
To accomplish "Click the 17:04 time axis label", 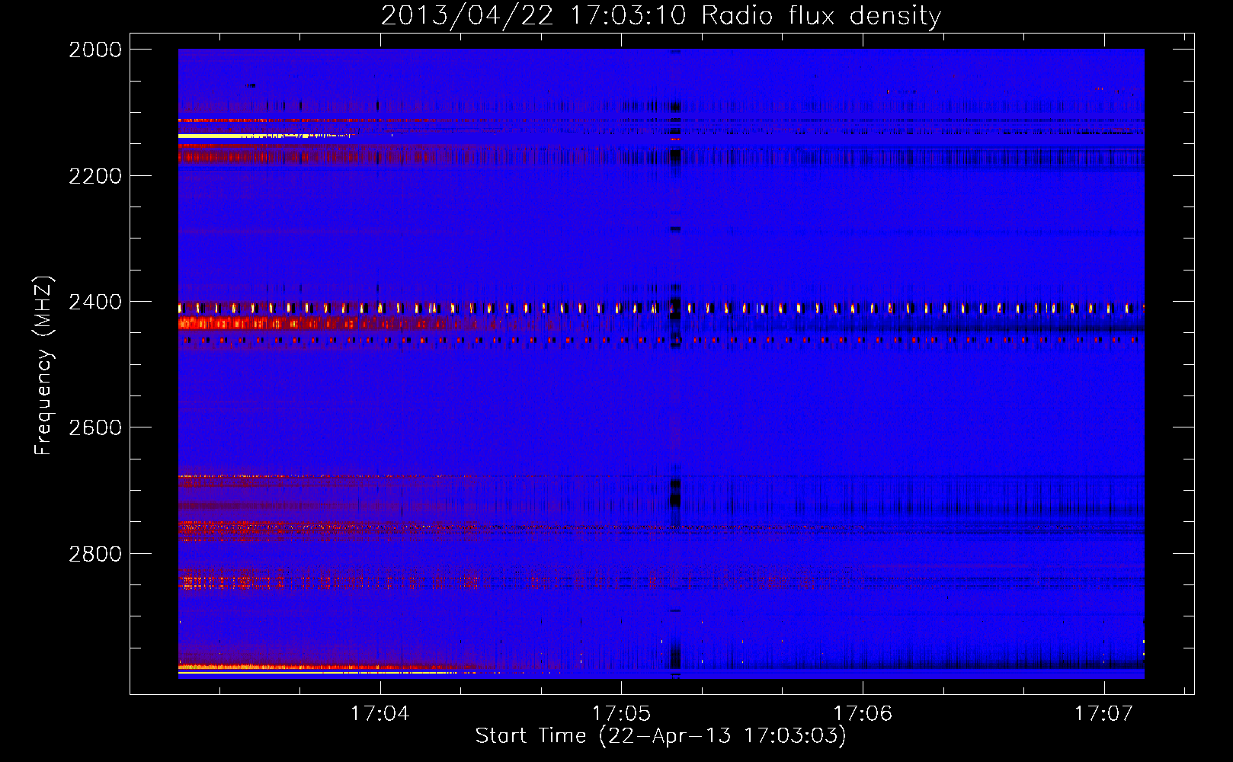I will click(380, 713).
